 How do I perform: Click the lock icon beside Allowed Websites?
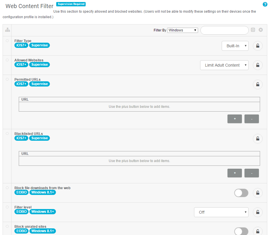tap(257, 65)
